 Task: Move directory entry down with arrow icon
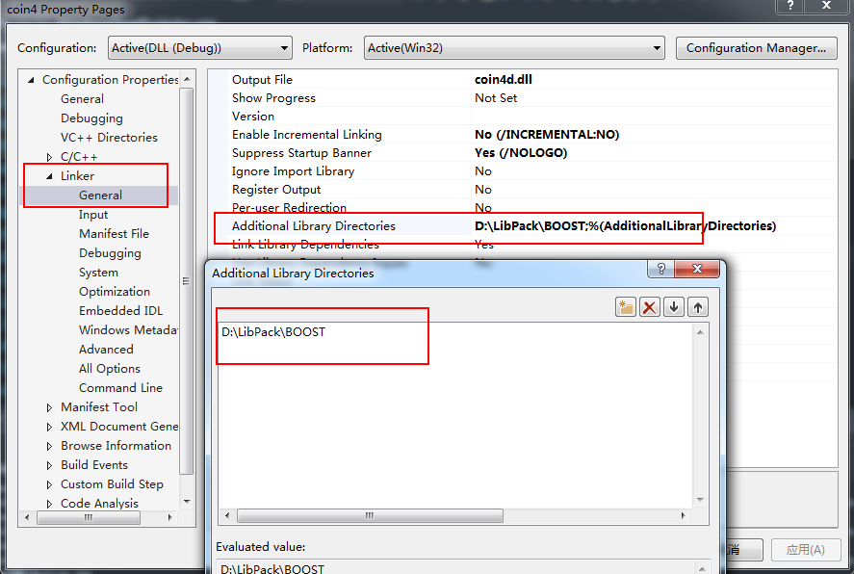pyautogui.click(x=674, y=307)
